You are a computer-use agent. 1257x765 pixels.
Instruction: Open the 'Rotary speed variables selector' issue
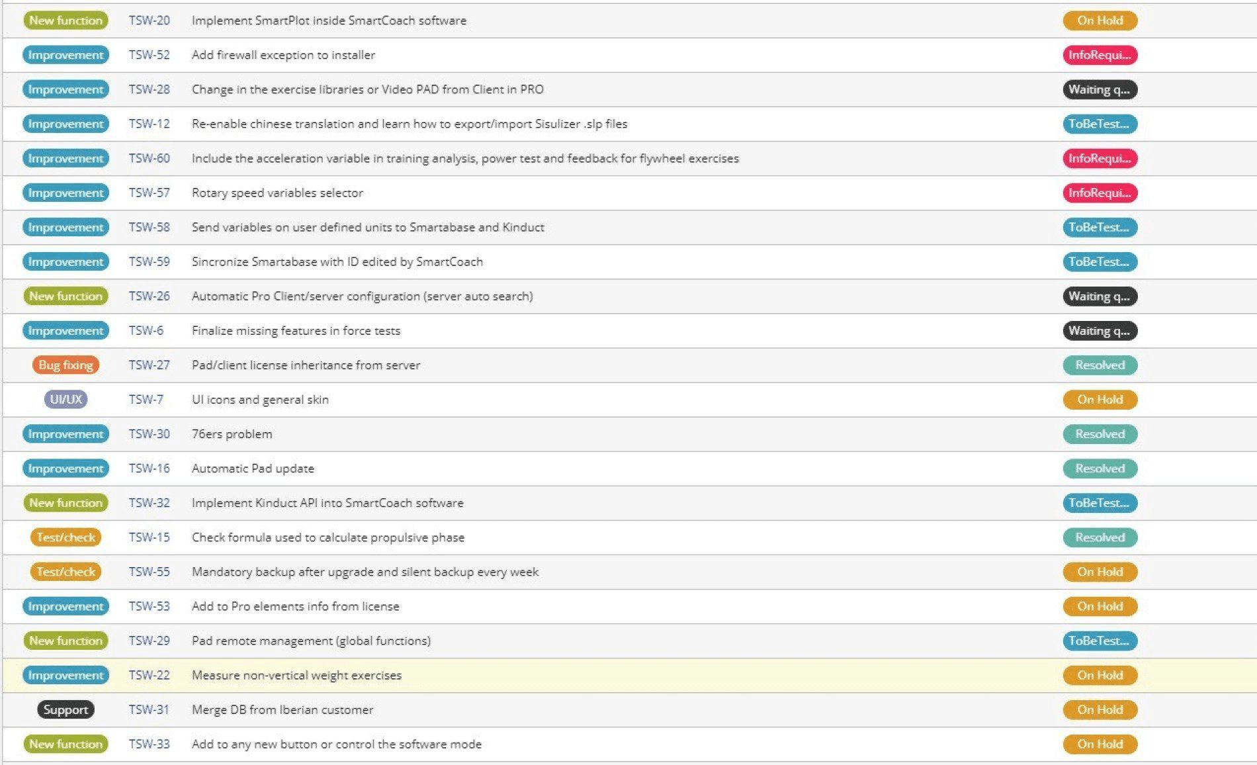point(278,193)
